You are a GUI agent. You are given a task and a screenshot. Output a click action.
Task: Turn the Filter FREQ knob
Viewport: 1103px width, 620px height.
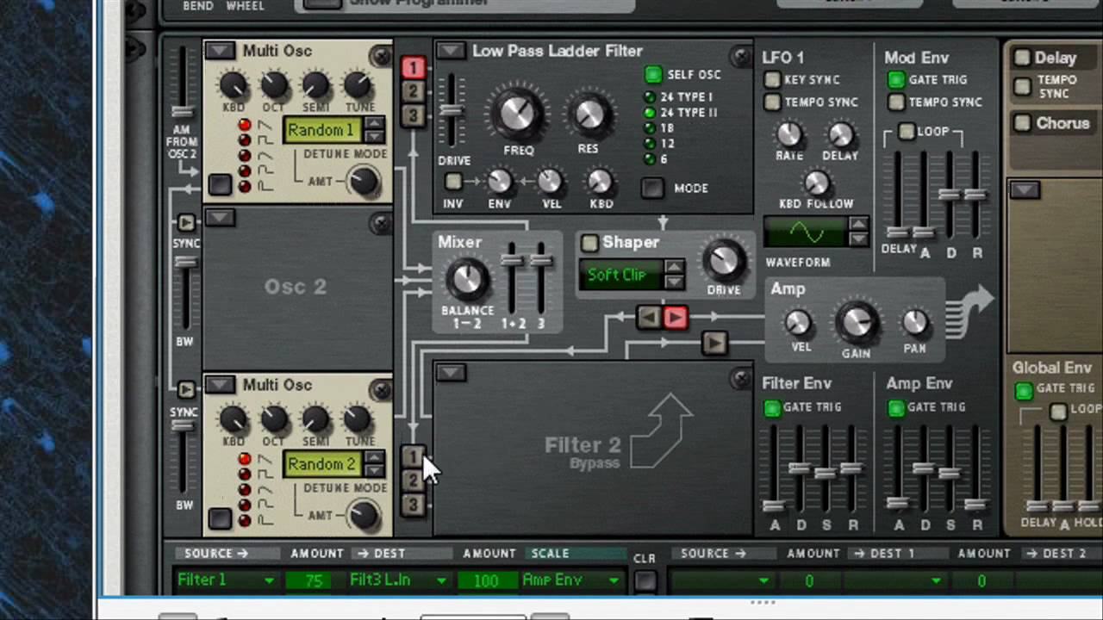click(x=518, y=112)
